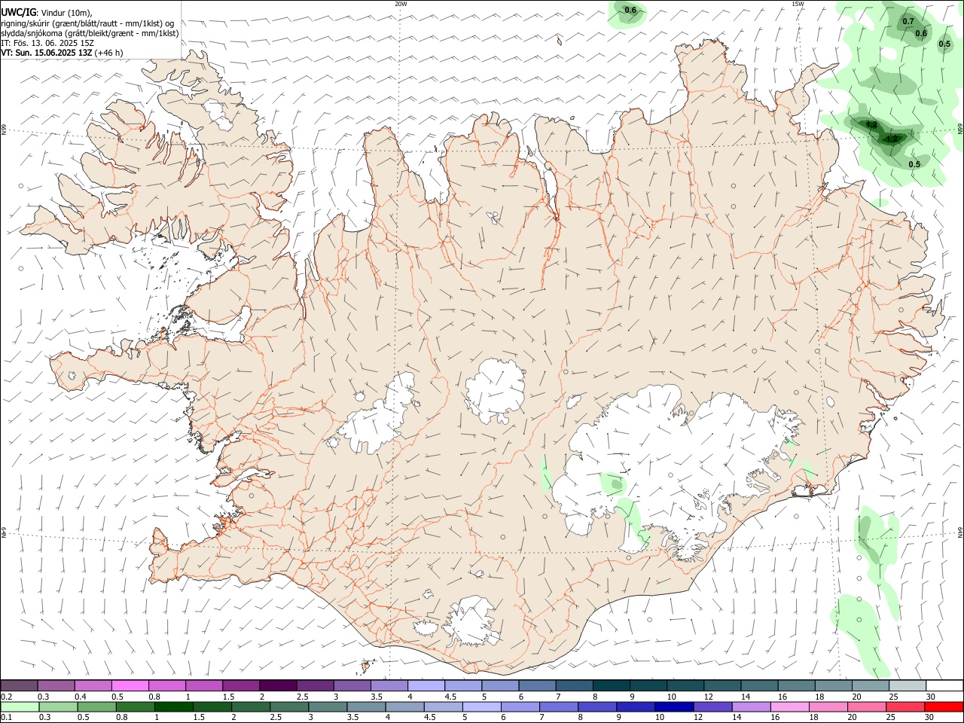
Task: Click the 0.6 value right beside the 0.7
Action: [x=921, y=33]
